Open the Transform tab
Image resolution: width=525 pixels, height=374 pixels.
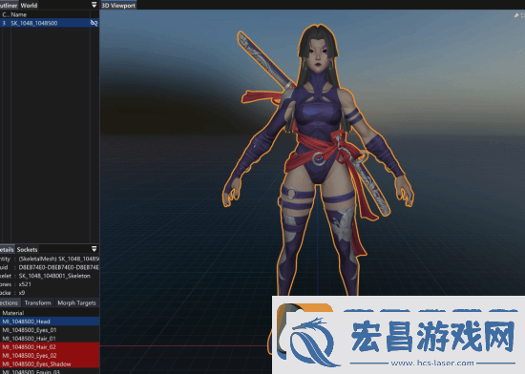coord(37,302)
